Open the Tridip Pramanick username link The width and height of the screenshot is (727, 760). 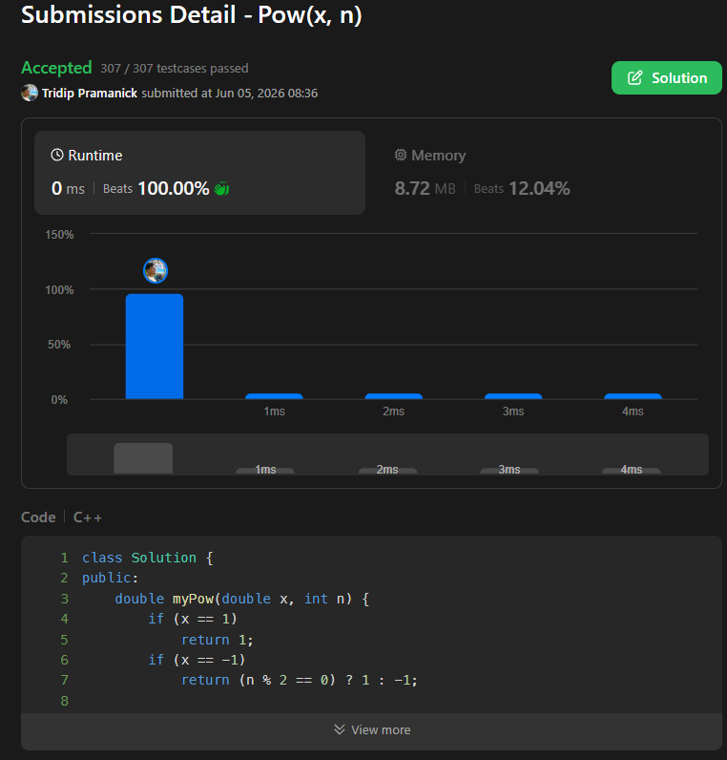[x=89, y=93]
